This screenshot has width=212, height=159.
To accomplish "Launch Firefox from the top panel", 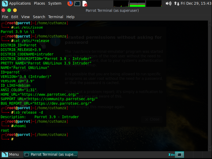I will (x=70, y=4).
